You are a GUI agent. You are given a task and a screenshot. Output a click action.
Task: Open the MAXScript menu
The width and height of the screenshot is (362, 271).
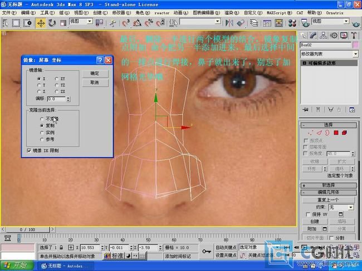(280, 13)
